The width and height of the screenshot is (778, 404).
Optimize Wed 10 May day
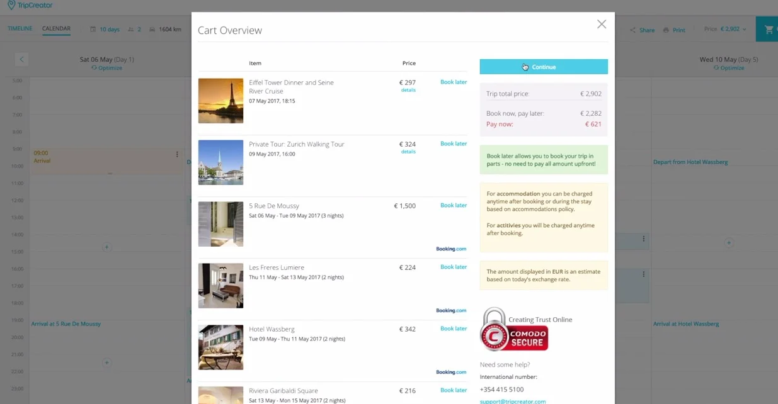coord(728,68)
